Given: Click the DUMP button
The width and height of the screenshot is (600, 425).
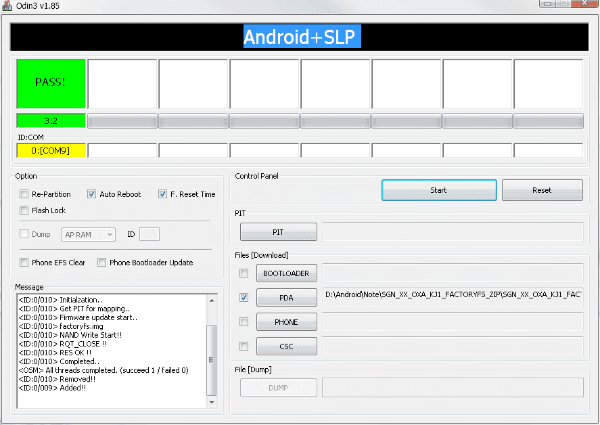Looking at the screenshot, I should [x=279, y=388].
